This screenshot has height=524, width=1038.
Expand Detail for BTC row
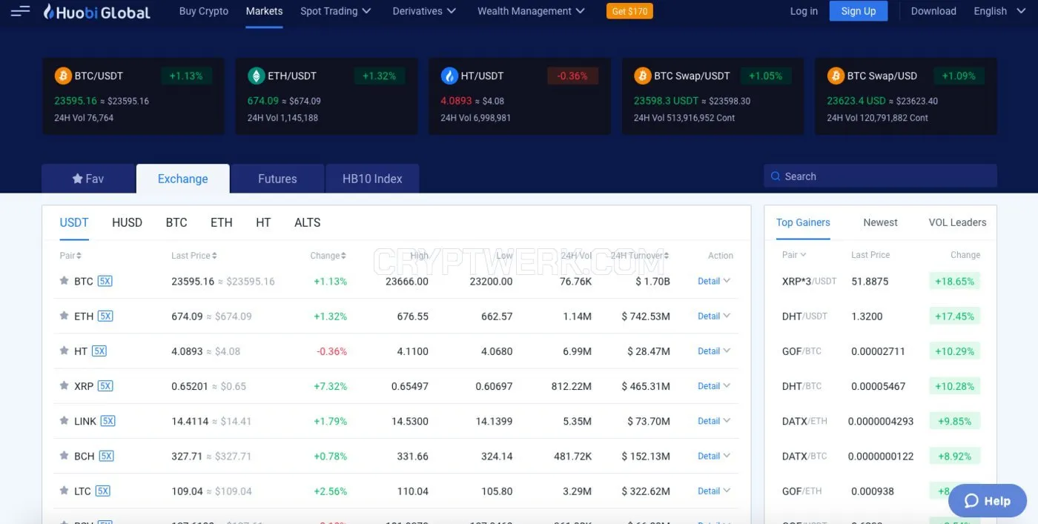pyautogui.click(x=714, y=281)
